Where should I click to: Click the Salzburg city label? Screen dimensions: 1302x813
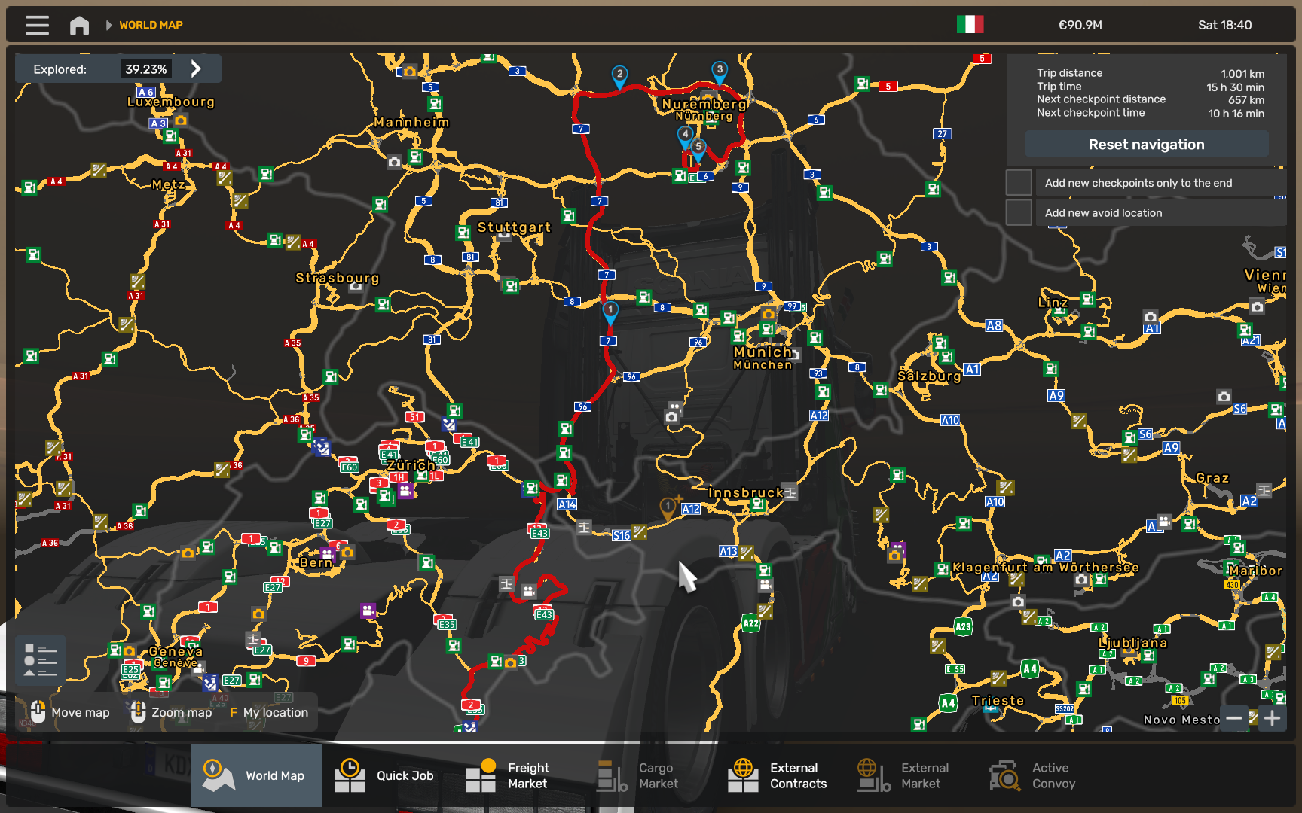(x=929, y=376)
